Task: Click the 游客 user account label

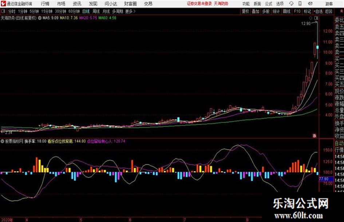Action: [x=329, y=4]
